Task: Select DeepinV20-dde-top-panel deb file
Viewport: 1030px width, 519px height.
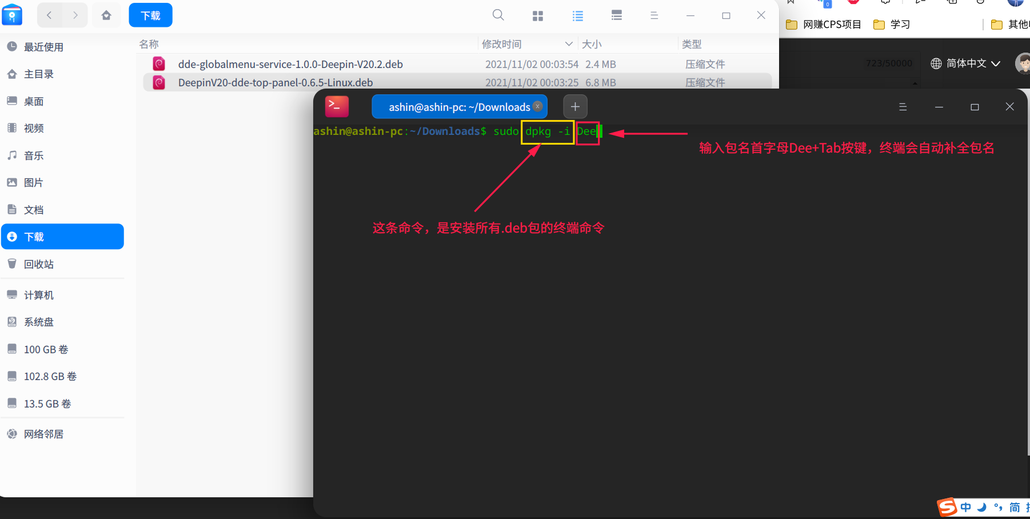Action: pos(457,82)
